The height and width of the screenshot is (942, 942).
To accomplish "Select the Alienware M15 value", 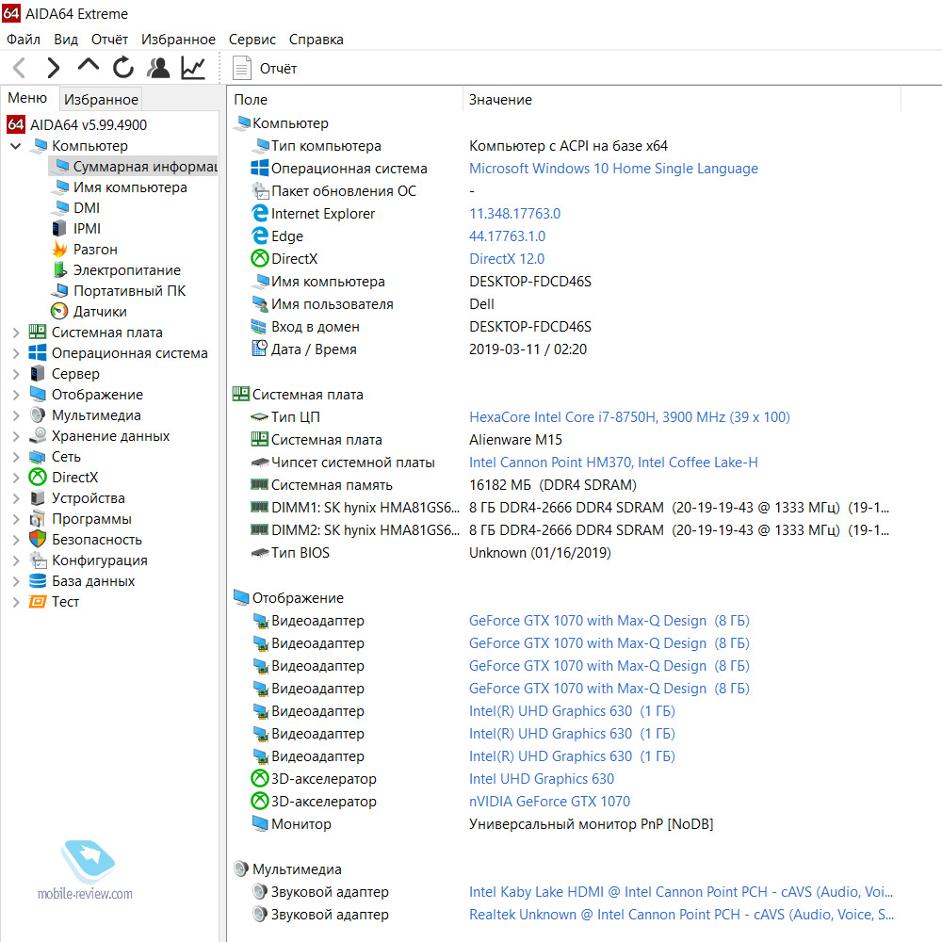I will (x=515, y=440).
